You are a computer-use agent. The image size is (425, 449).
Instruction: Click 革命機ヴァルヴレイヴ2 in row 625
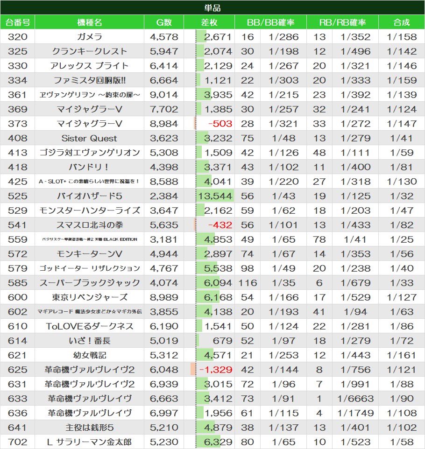coord(89,369)
